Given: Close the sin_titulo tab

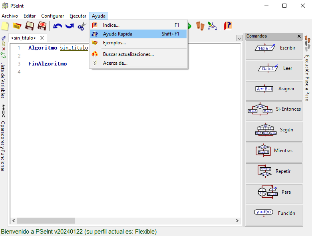Looking at the screenshot, I should (42, 38).
